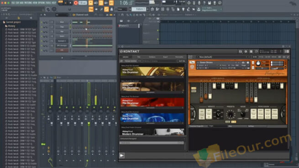This screenshot has height=168, width=299.
Task: Click the transport stop button
Action: pyautogui.click(x=70, y=3)
